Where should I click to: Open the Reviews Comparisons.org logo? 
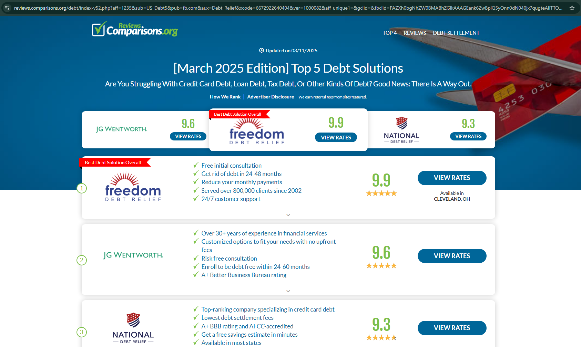point(135,29)
